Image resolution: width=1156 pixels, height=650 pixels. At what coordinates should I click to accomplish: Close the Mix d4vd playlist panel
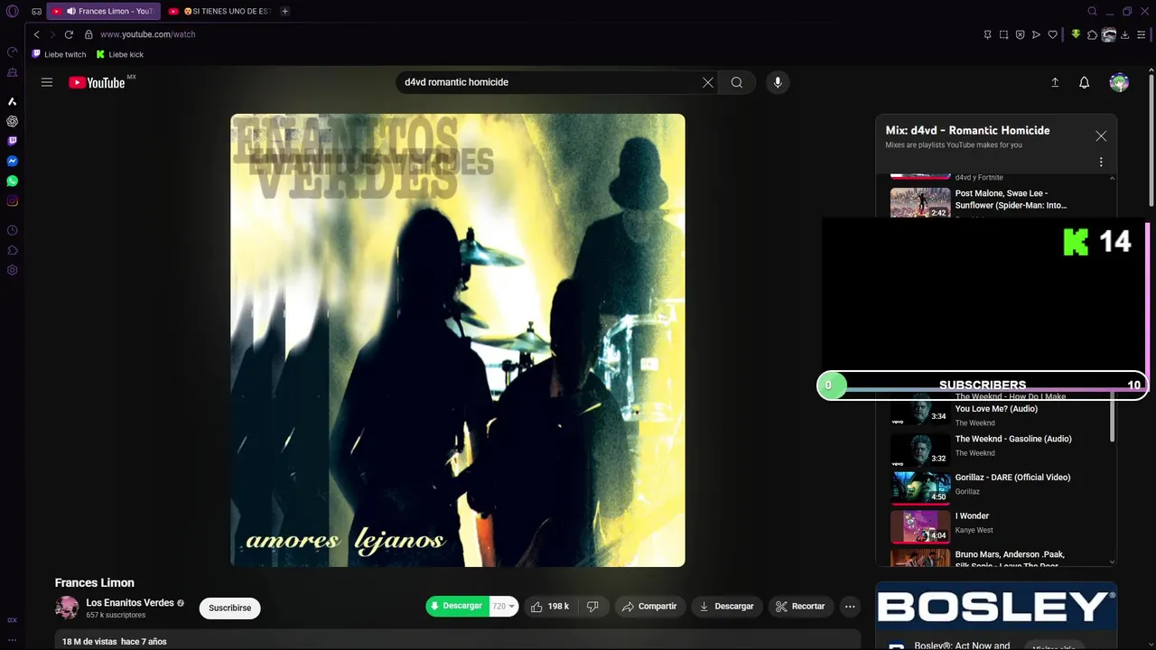pos(1101,135)
